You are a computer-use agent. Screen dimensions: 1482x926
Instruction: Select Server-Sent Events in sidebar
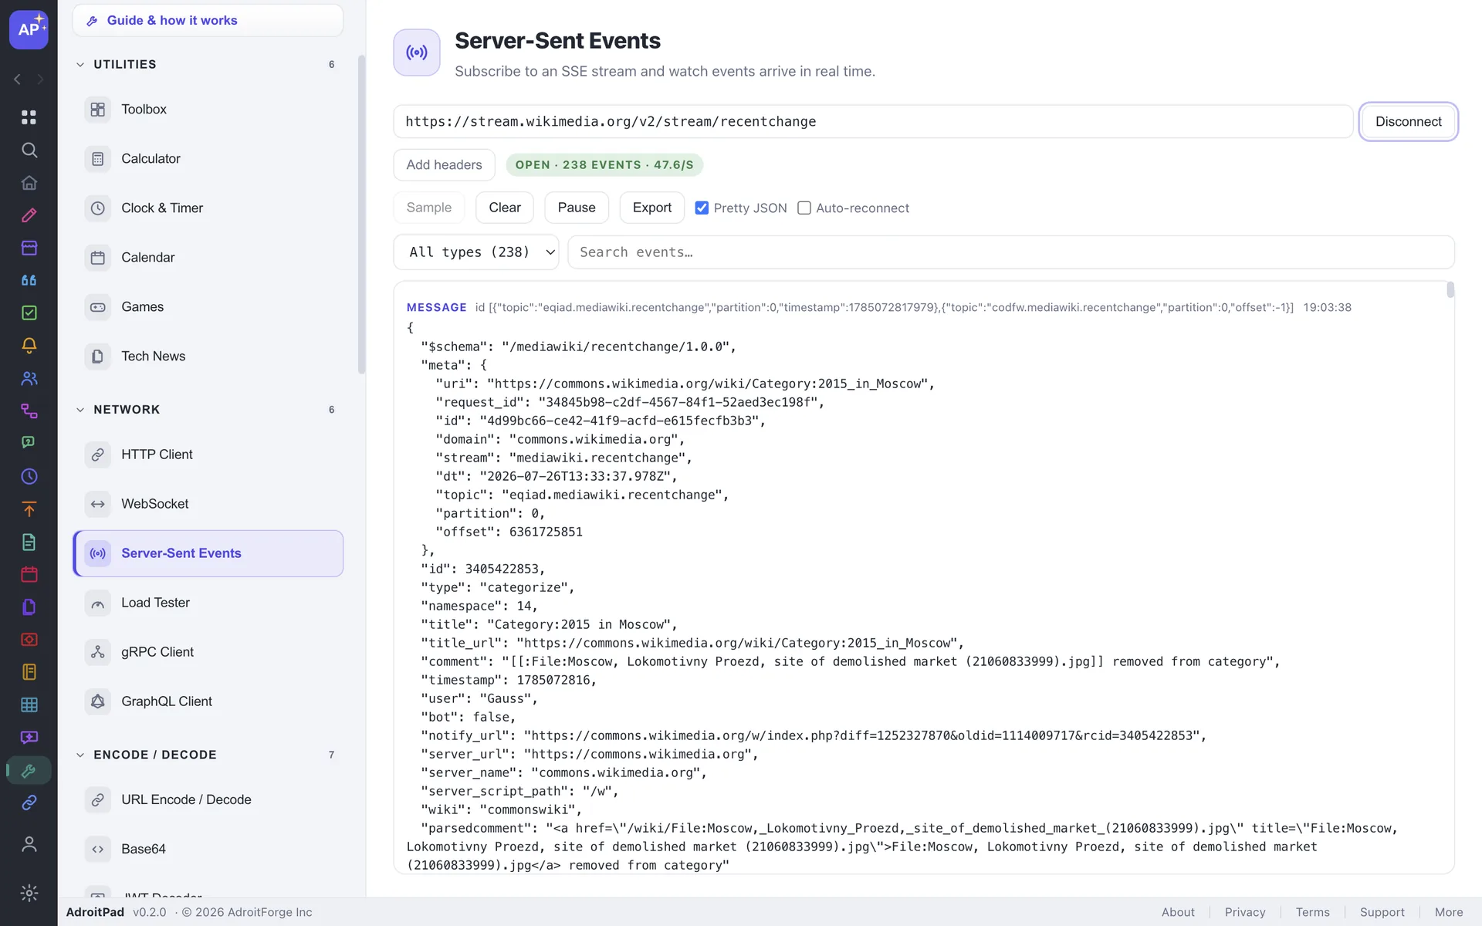(x=208, y=553)
